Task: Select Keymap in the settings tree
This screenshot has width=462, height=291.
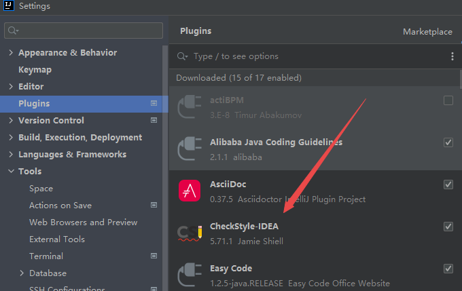Action: click(x=35, y=70)
